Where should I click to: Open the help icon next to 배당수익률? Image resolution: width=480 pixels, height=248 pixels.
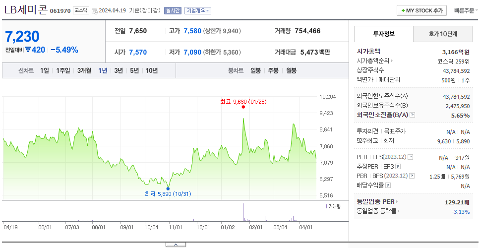pyautogui.click(x=388, y=185)
